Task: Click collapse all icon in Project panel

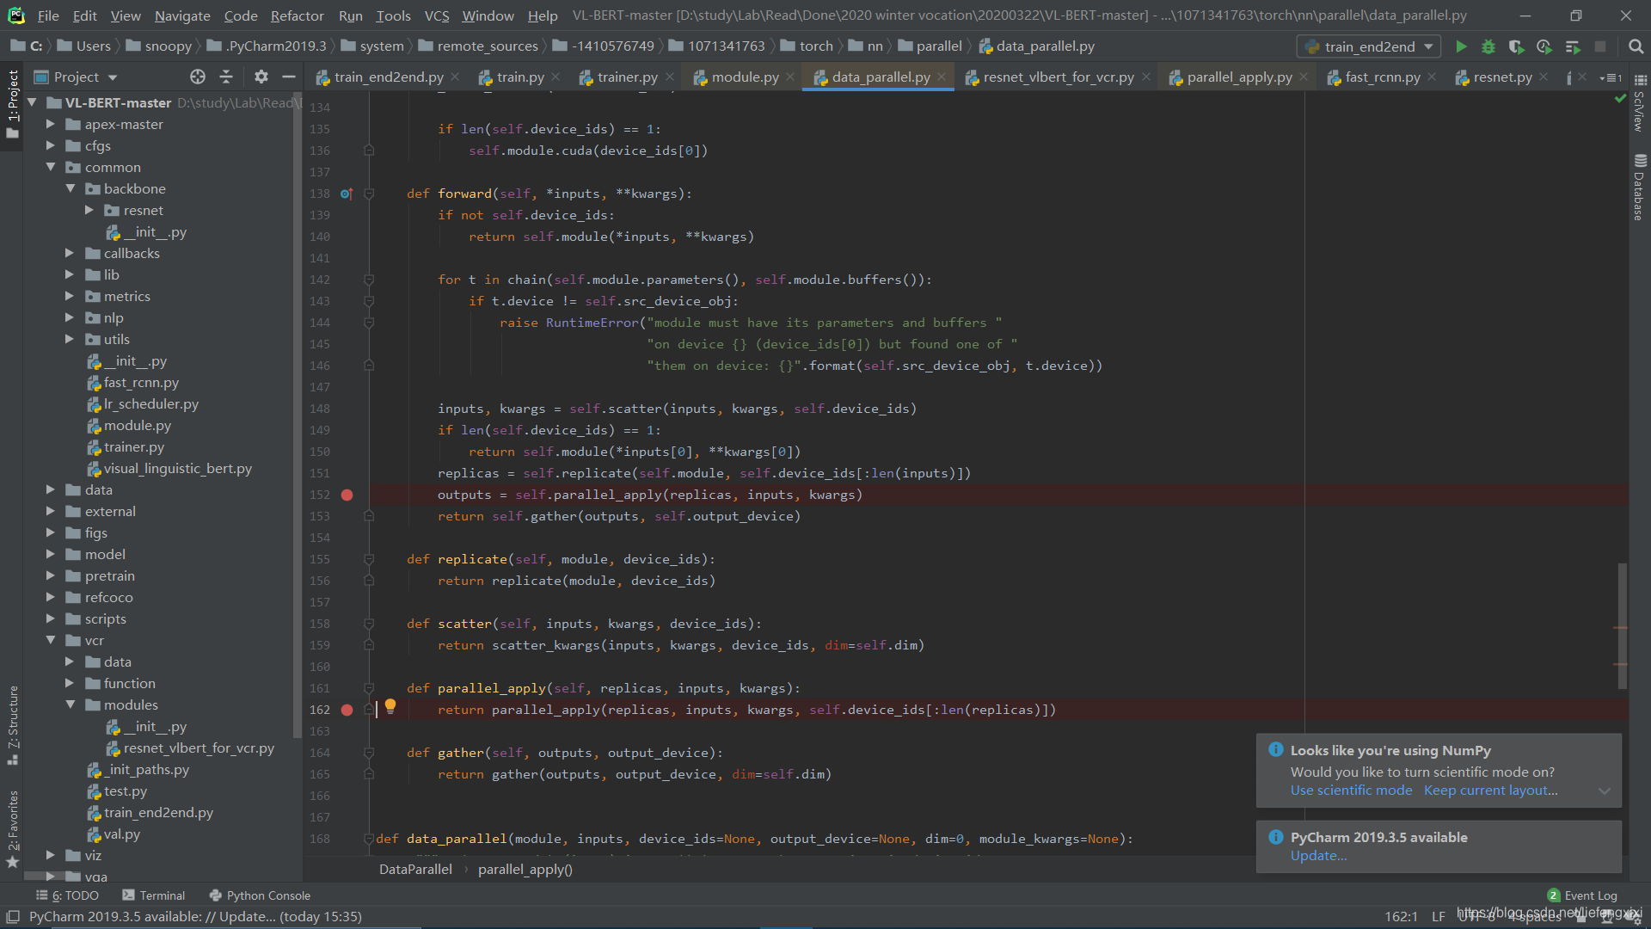Action: pyautogui.click(x=226, y=77)
